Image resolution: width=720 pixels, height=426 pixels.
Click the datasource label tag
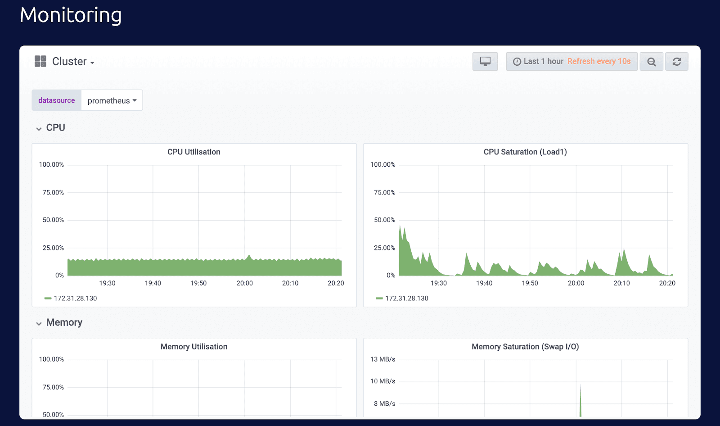(56, 100)
